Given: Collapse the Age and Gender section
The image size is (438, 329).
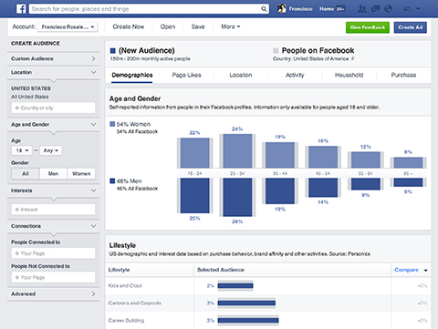Looking at the screenshot, I should pos(53,124).
